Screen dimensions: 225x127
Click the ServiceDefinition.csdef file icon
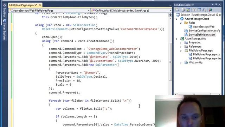(x=186, y=35)
